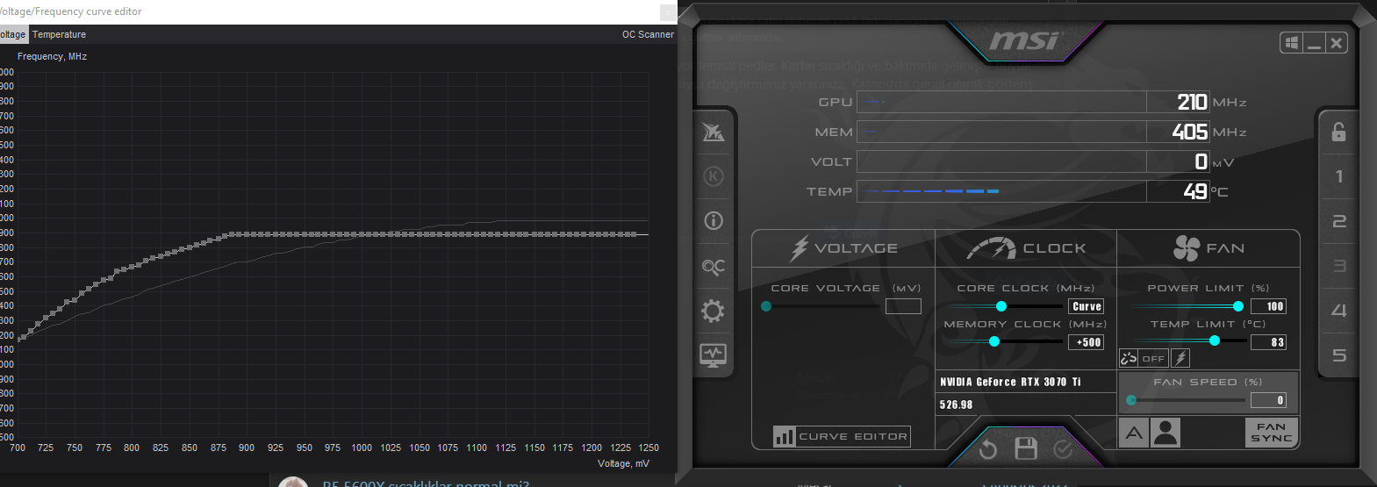Screen dimensions: 1377x487
Task: Toggle the profile lock icon in Afterburner
Action: [x=1338, y=132]
